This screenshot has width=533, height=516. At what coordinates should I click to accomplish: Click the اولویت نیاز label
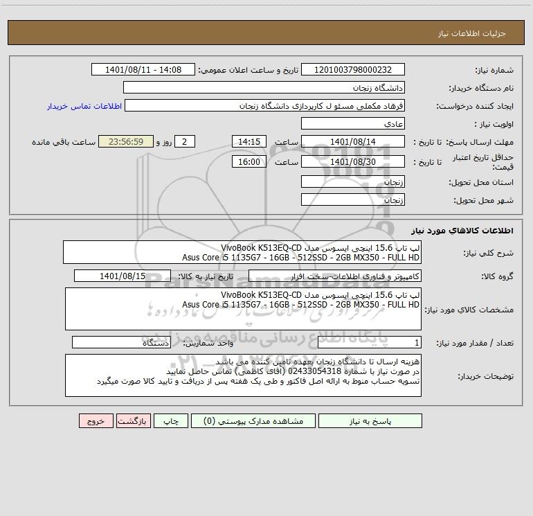click(494, 124)
